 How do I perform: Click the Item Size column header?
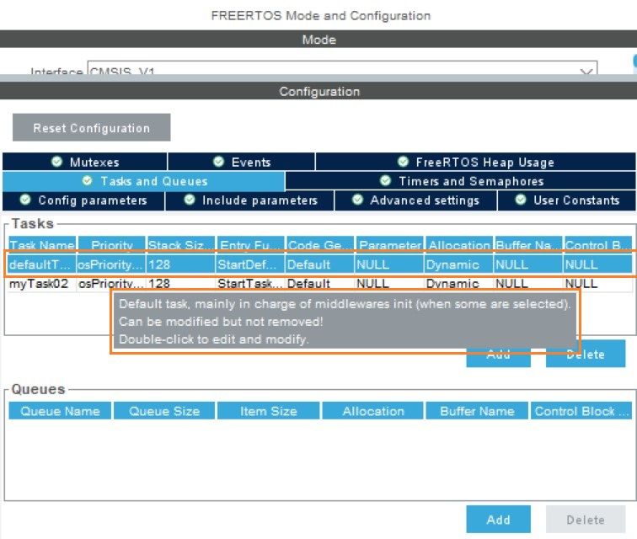click(x=269, y=411)
